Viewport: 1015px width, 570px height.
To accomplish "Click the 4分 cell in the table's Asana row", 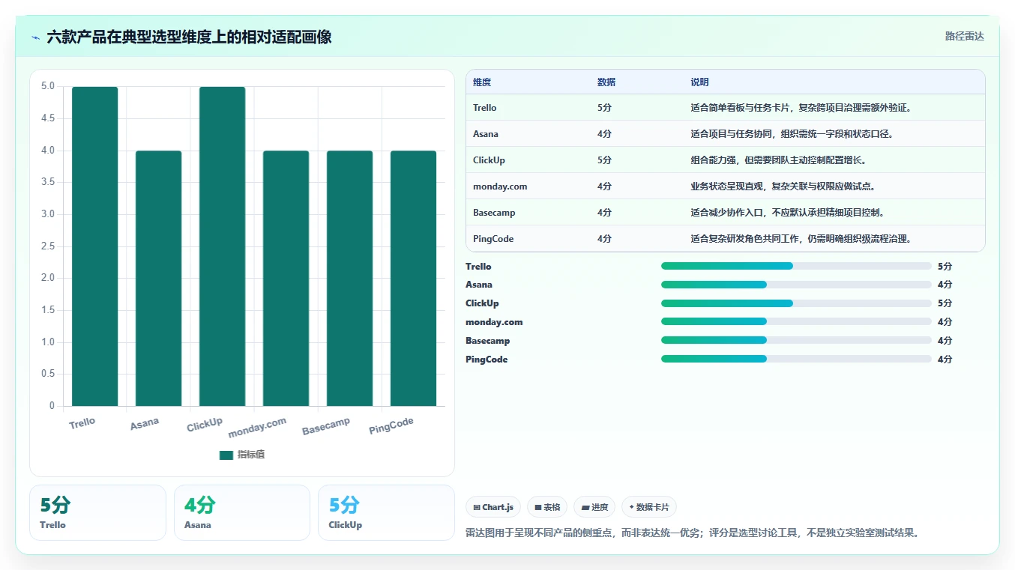I will pyautogui.click(x=604, y=134).
